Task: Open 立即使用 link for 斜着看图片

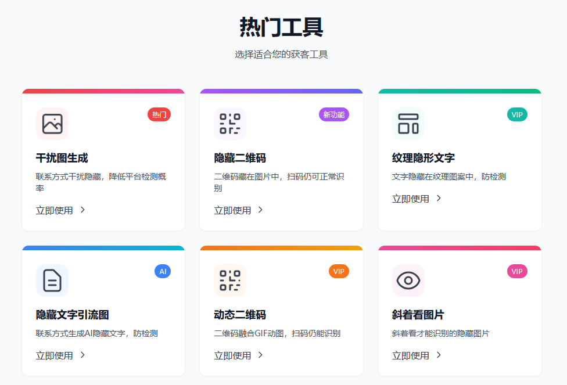Action: point(417,355)
